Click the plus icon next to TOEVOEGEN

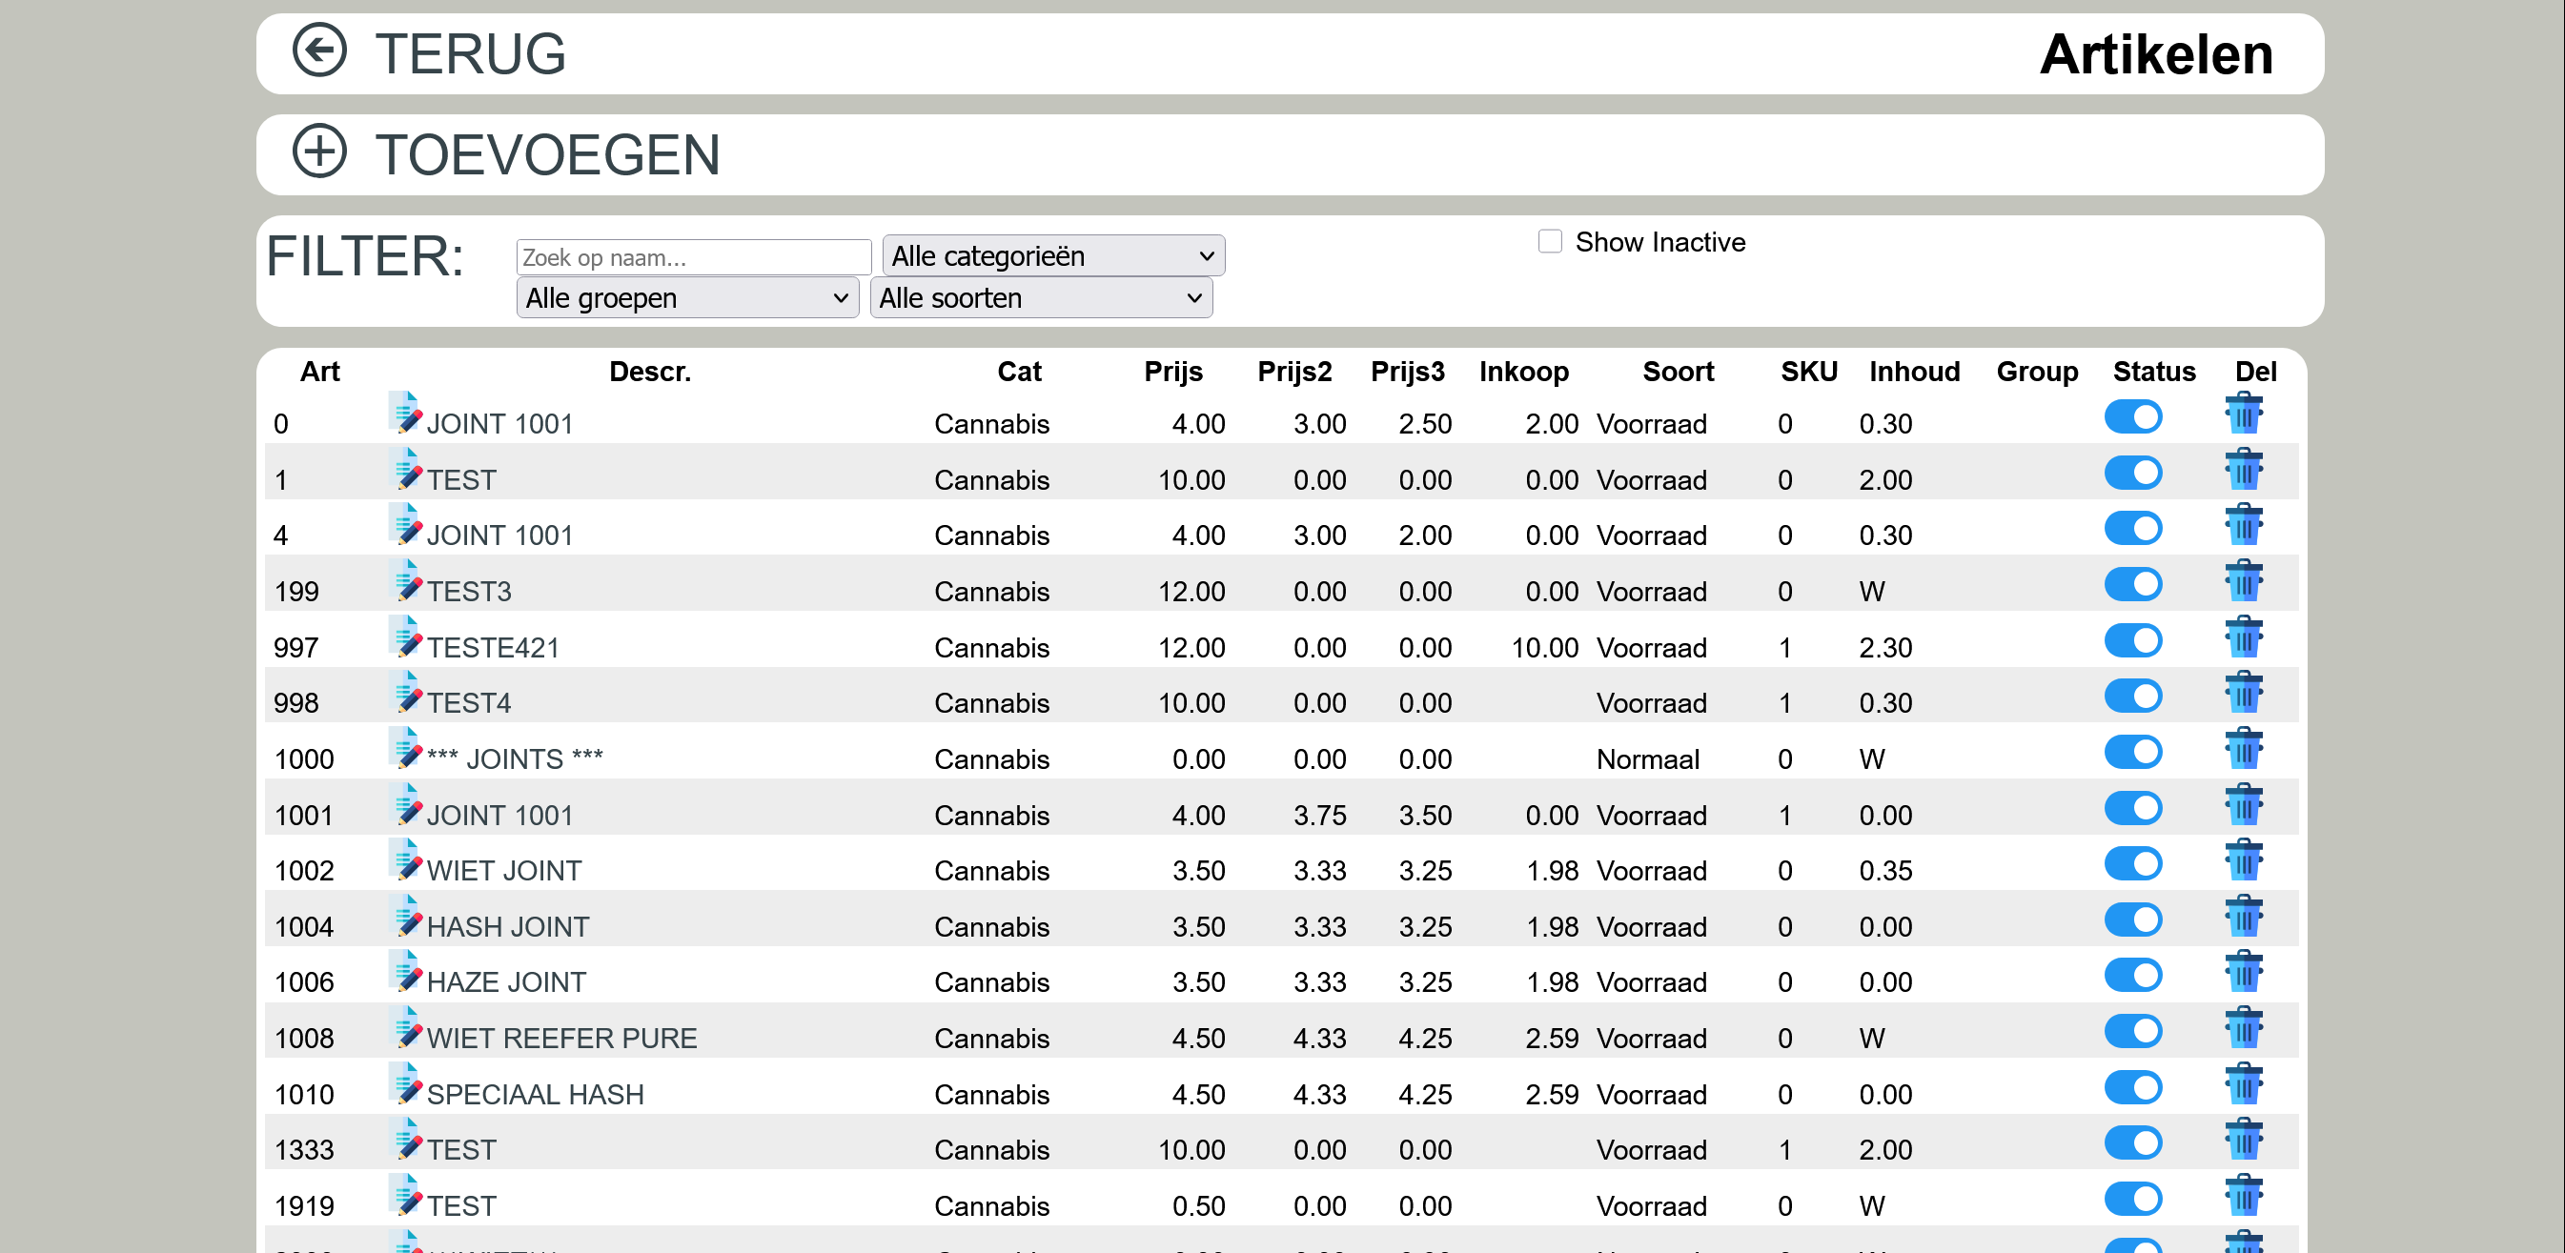coord(319,152)
